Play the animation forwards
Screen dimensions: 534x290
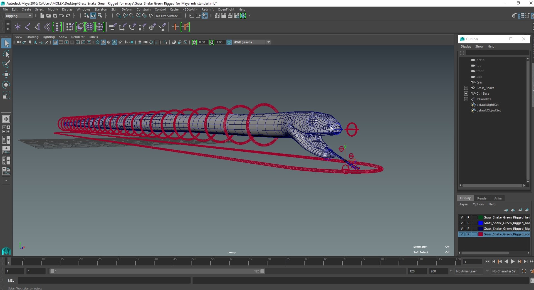tap(513, 261)
